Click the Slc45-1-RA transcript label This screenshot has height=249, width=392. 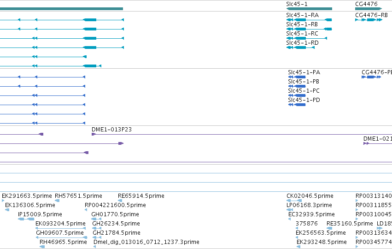[303, 15]
